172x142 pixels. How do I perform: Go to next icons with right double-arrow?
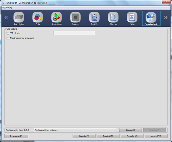[166, 17]
